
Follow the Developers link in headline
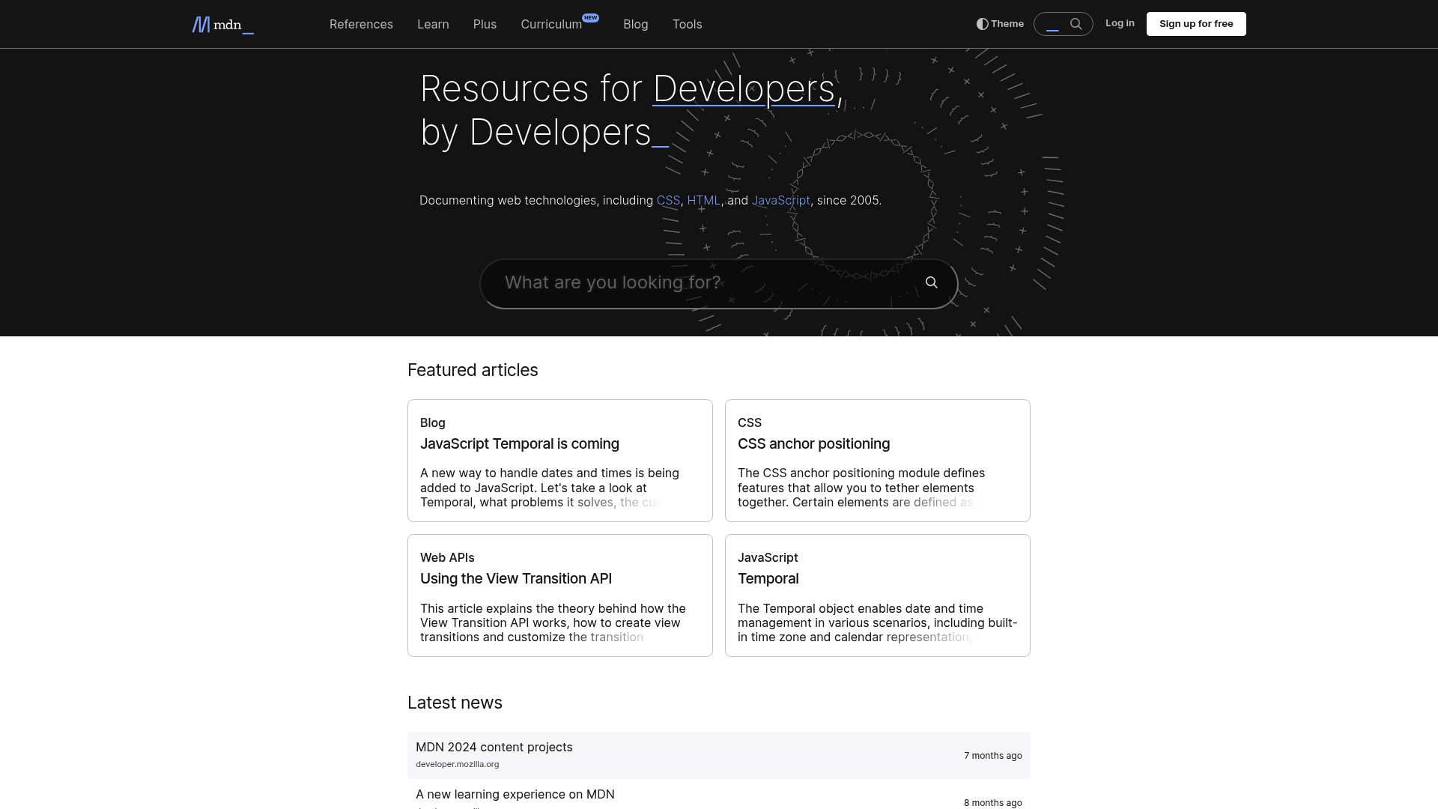744,88
